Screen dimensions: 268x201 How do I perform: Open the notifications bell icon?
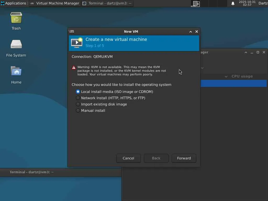click(x=233, y=3)
